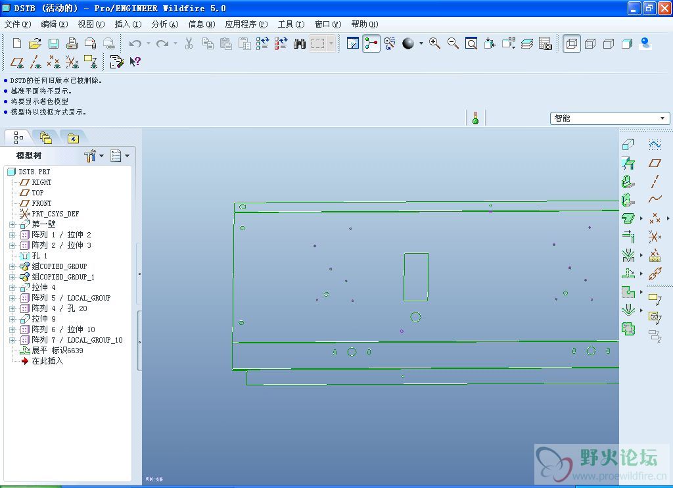Image resolution: width=673 pixels, height=488 pixels.
Task: Create a new file with the New icon
Action: click(16, 43)
